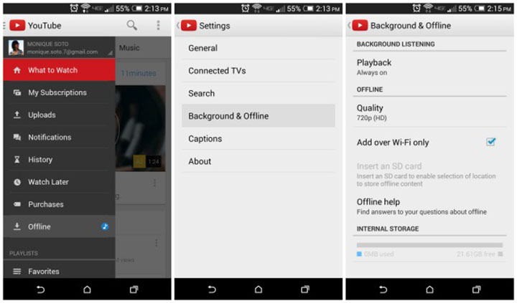This screenshot has height=303, width=517.
Task: Click the home icon beside What to Watch
Action: point(17,70)
